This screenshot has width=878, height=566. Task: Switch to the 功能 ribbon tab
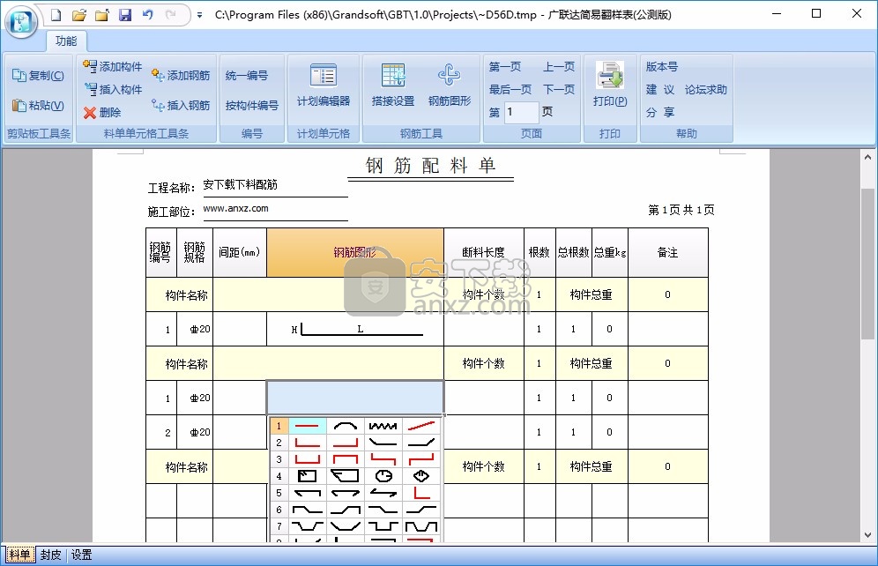(x=65, y=41)
